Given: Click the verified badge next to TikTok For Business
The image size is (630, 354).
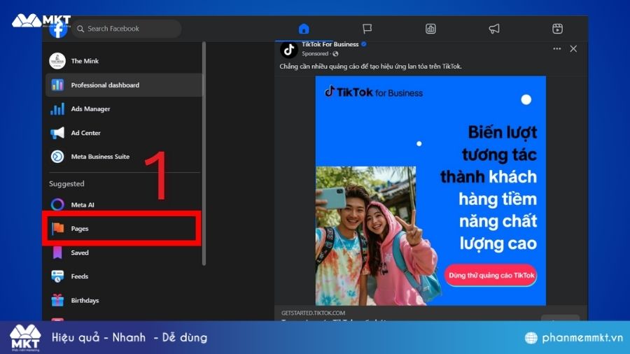Looking at the screenshot, I should click(363, 44).
